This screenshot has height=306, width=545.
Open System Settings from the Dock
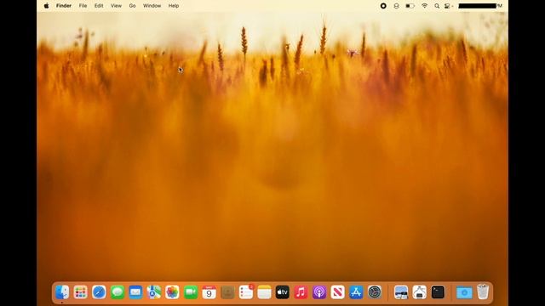[x=375, y=292]
